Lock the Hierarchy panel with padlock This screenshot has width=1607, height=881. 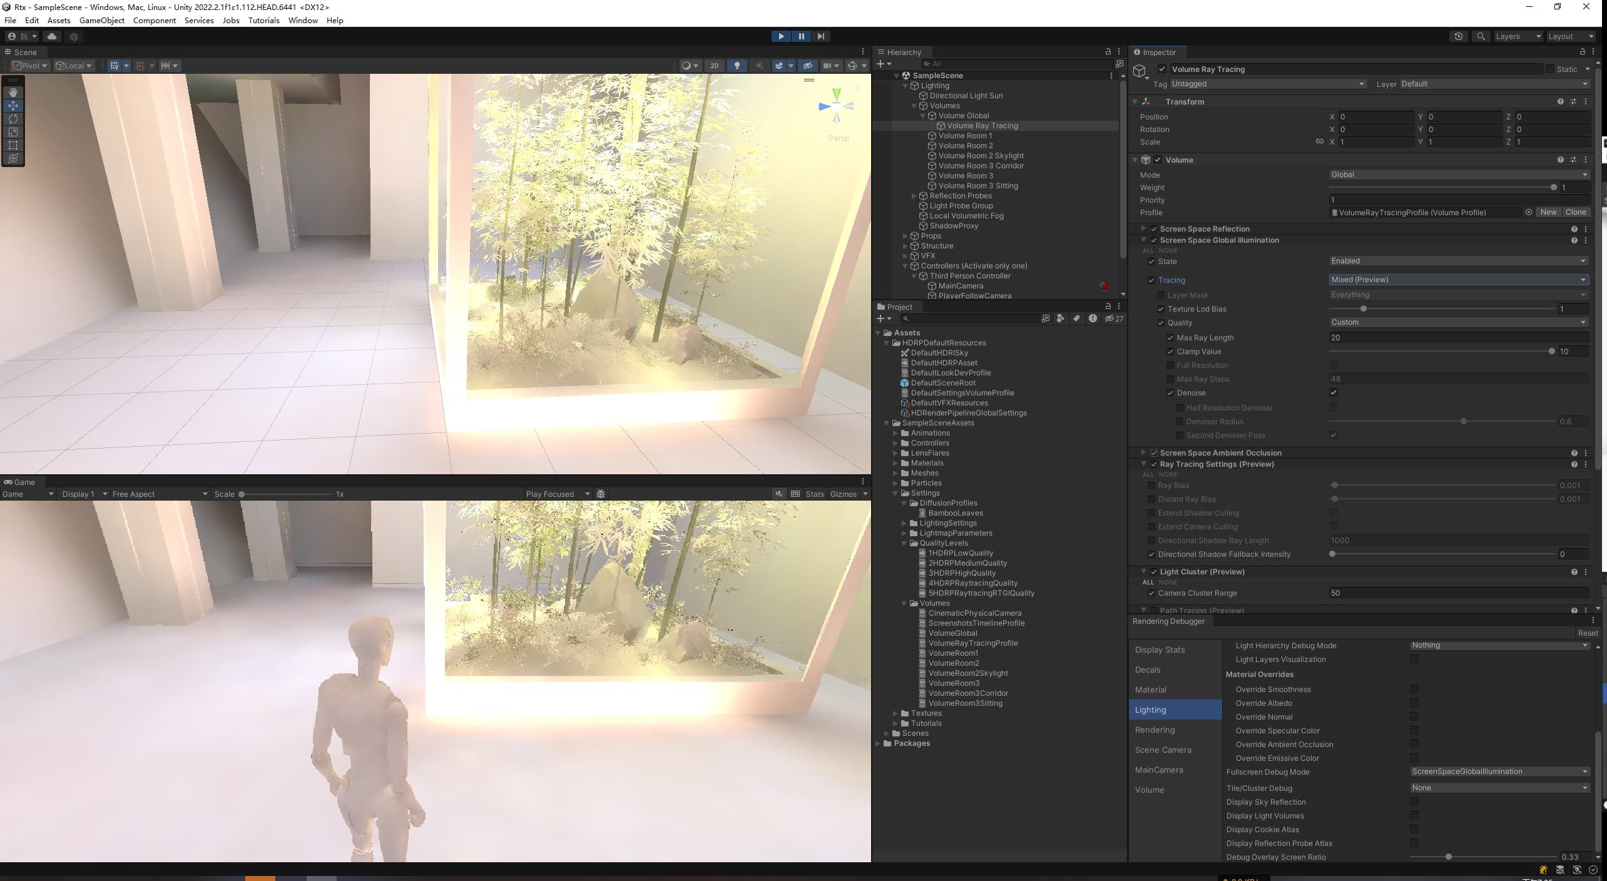(x=1108, y=52)
